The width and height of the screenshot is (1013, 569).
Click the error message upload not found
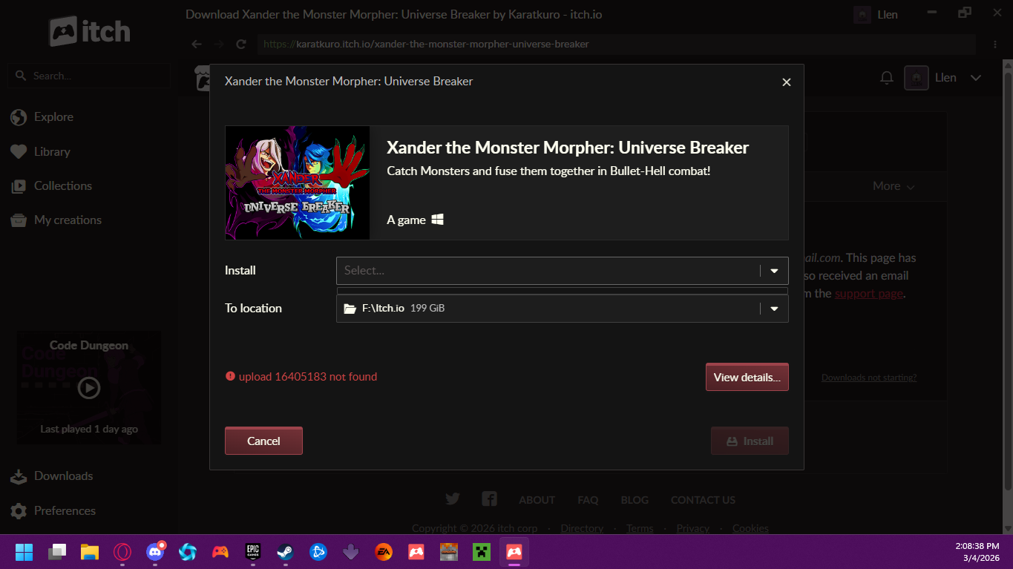pyautogui.click(x=308, y=377)
